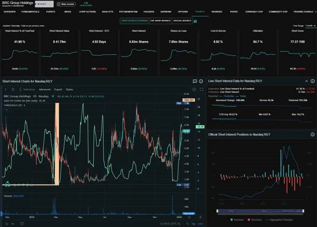Click the go-to-date calendar icon
This screenshot has width=317, height=227.
point(22,224)
